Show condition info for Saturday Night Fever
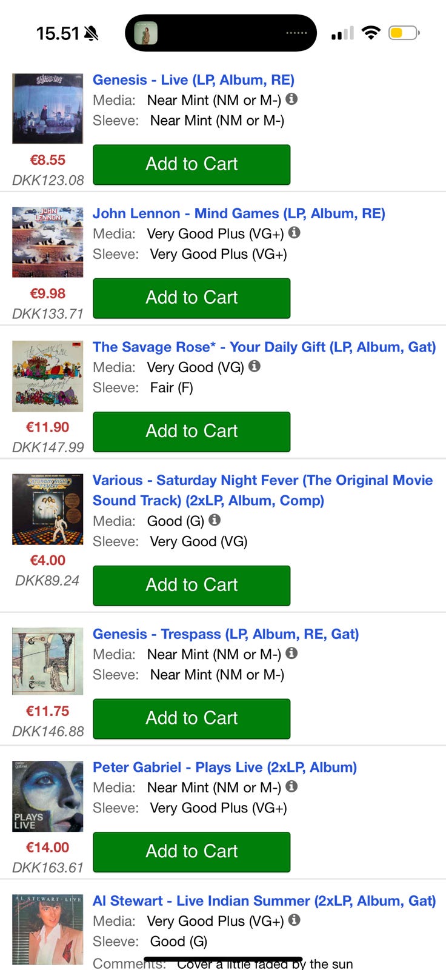Image resolution: width=446 pixels, height=970 pixels. click(x=215, y=520)
